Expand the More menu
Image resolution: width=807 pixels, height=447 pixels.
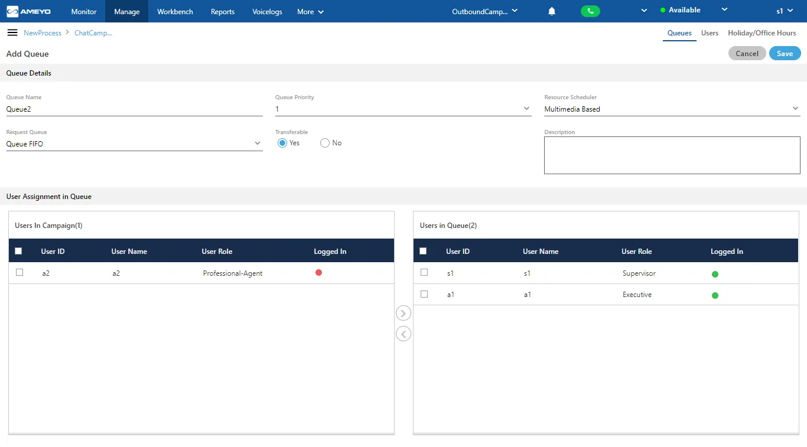point(310,12)
